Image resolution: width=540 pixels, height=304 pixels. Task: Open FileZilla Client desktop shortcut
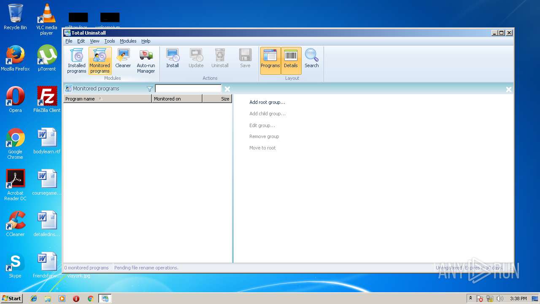tap(46, 100)
